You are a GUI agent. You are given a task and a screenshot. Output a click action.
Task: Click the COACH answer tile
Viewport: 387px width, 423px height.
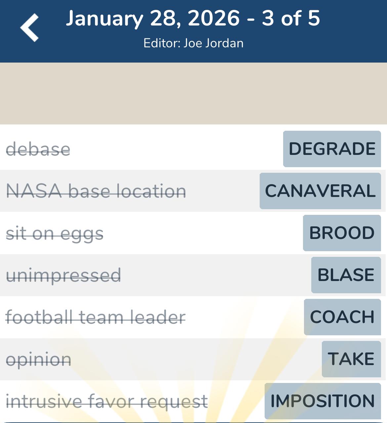(x=342, y=317)
